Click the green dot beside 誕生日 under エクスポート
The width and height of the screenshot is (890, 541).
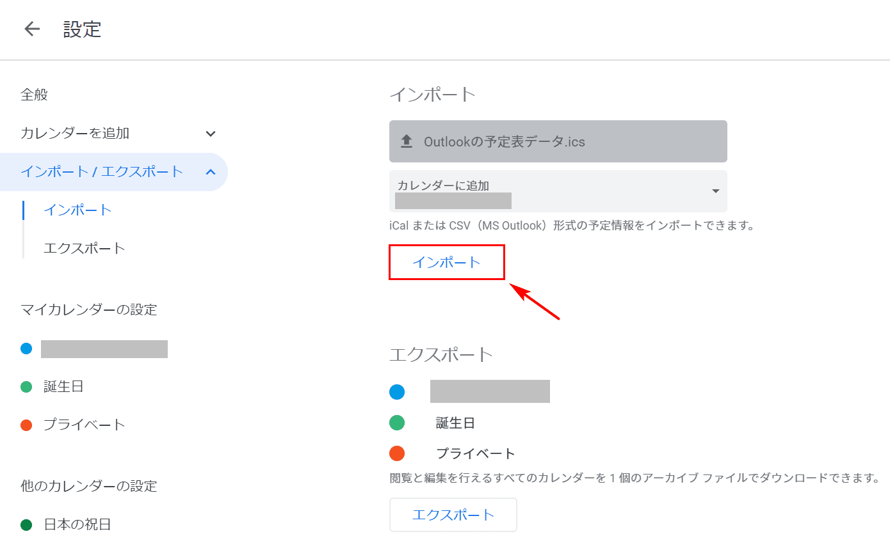coord(397,423)
